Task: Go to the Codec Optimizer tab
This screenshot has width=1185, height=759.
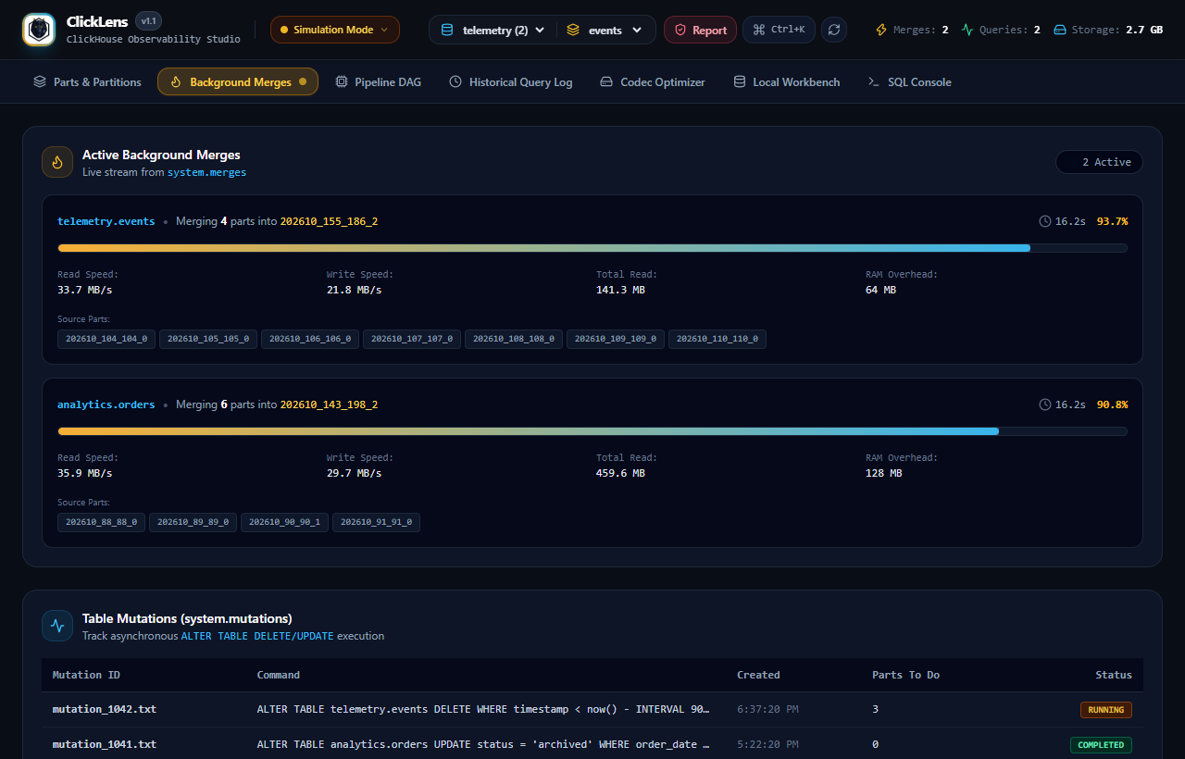Action: [x=653, y=82]
